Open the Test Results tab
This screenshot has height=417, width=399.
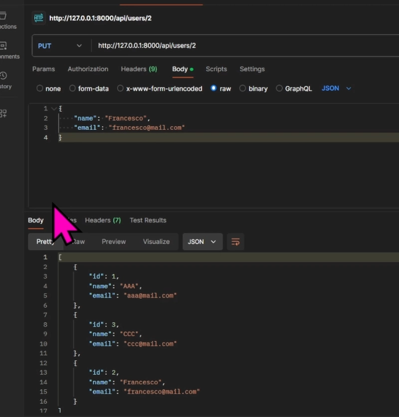tap(148, 220)
